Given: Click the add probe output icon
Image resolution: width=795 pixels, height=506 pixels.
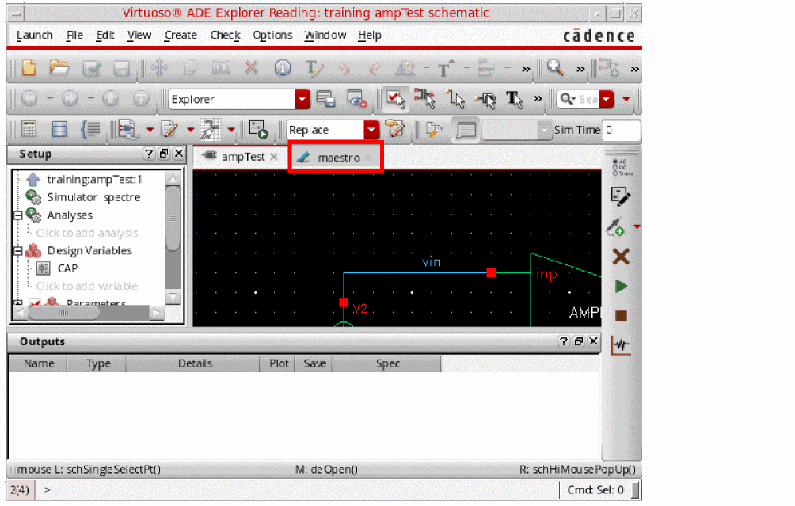Looking at the screenshot, I should (616, 226).
